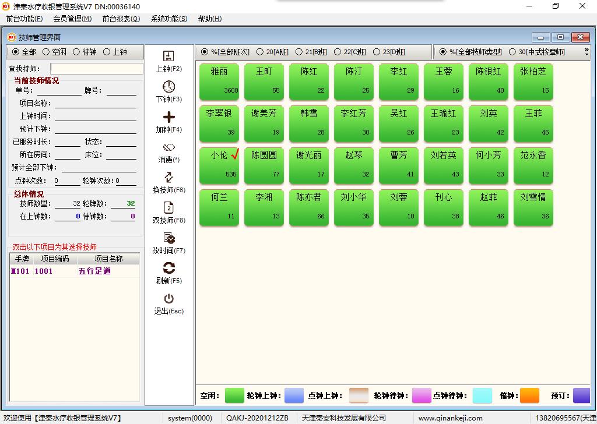Click the 查找技师 search input field
The width and height of the screenshot is (597, 424).
click(x=96, y=69)
